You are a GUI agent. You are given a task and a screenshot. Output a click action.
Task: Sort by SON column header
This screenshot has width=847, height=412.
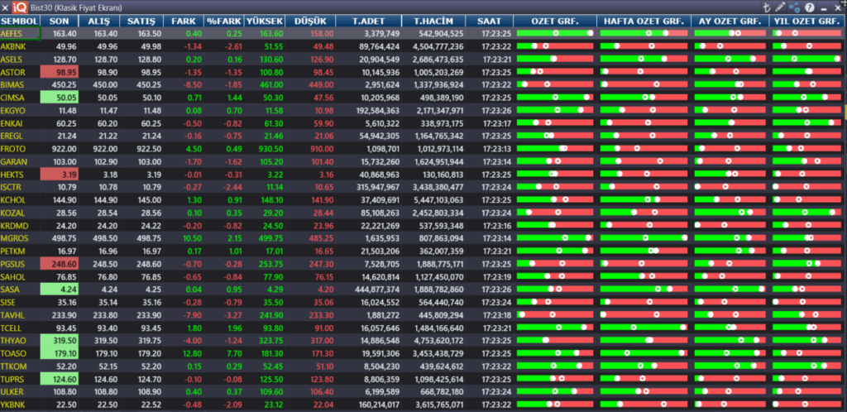tap(60, 21)
